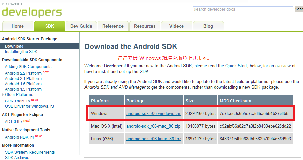Click the Linux MD5 checksum 848371e4...
Image resolution: width=303 pixels, height=160 pixels.
coord(255,139)
